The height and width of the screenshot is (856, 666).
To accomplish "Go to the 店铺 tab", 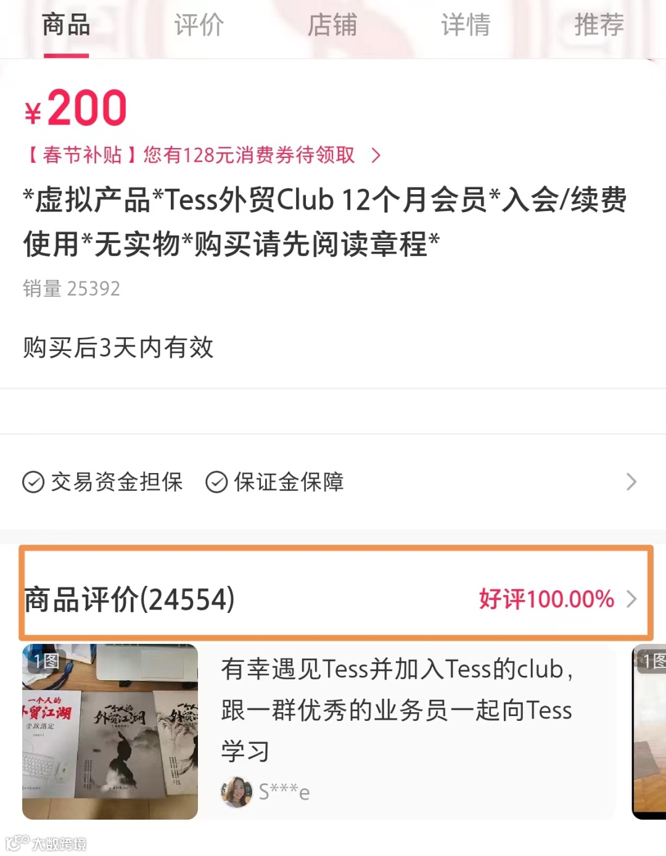I will (332, 26).
